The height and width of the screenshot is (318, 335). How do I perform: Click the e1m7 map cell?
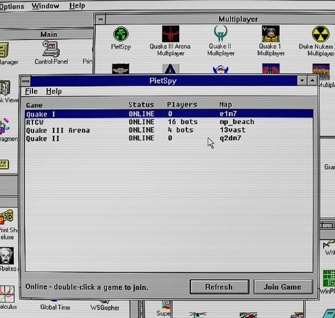point(228,113)
